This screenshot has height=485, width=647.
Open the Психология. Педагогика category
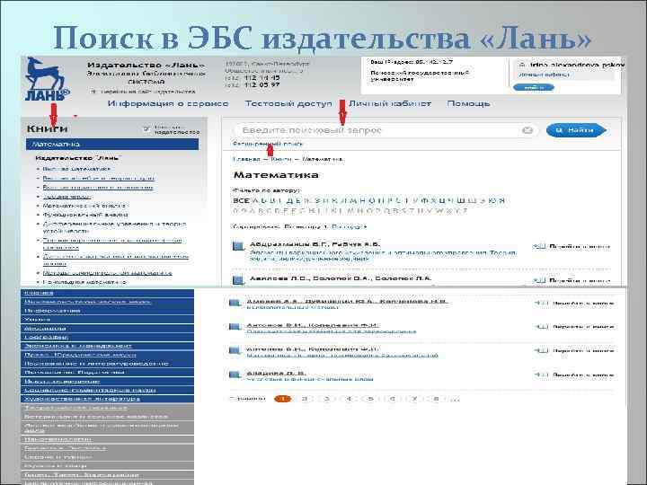tap(107, 373)
